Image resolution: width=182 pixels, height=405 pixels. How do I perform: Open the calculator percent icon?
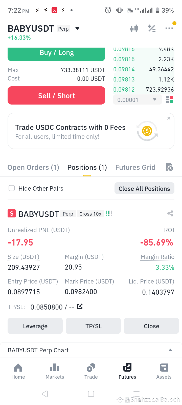click(152, 28)
